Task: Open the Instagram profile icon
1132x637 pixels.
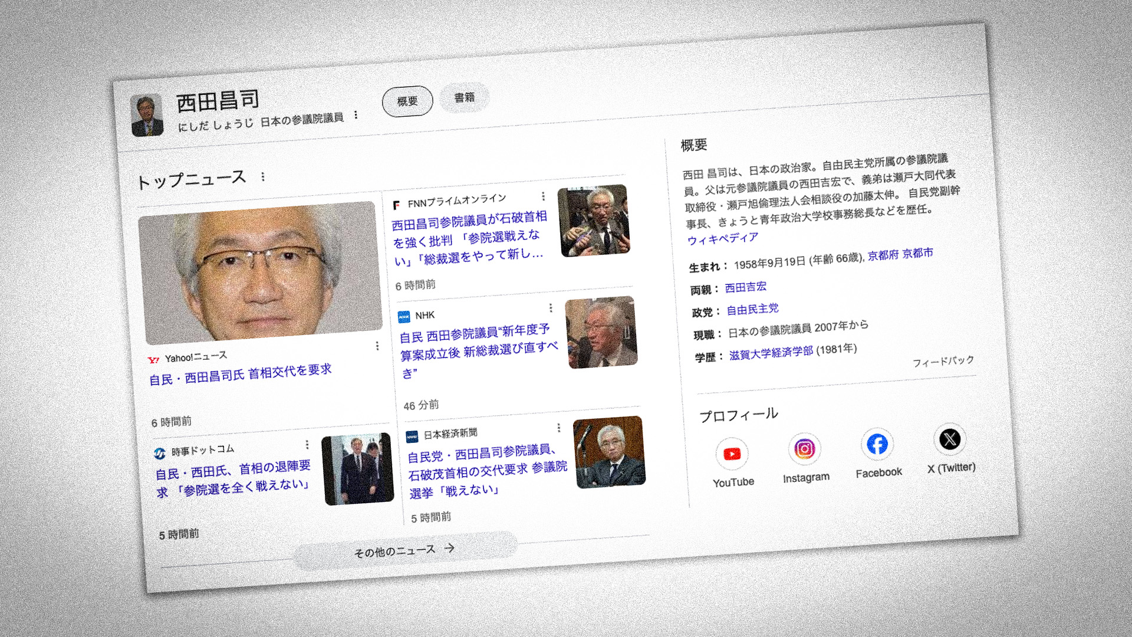Action: (x=804, y=449)
